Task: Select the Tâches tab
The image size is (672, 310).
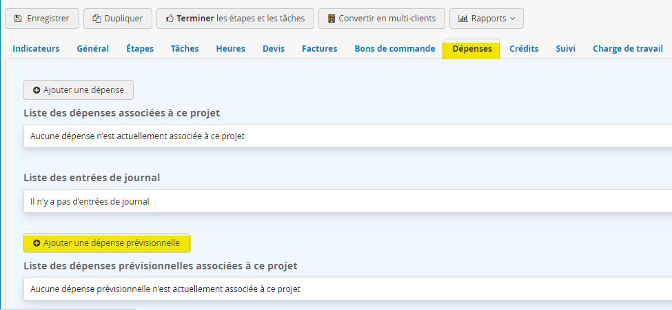Action: 185,49
